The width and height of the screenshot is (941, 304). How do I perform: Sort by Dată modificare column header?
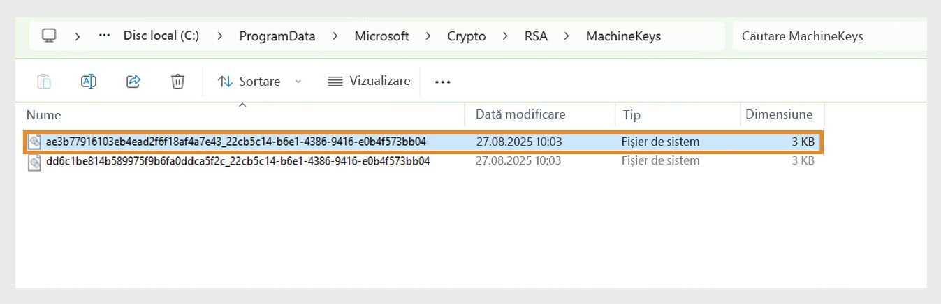pyautogui.click(x=520, y=114)
